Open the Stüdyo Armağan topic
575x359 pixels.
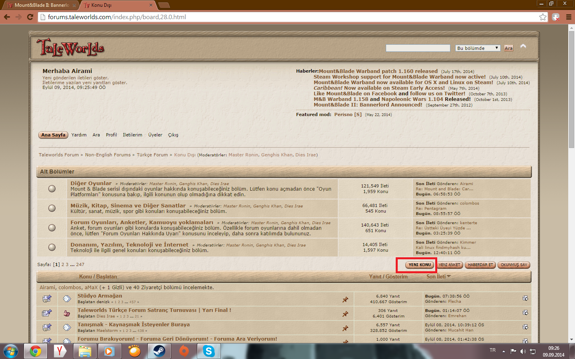pyautogui.click(x=100, y=296)
